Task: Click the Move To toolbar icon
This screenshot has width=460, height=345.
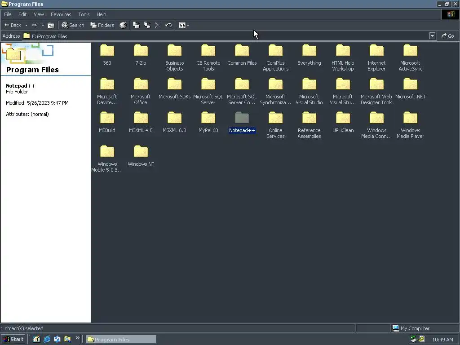Action: pyautogui.click(x=137, y=25)
